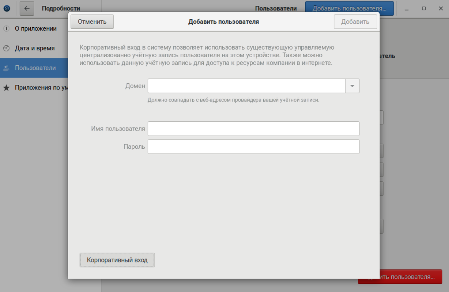This screenshot has height=292, width=449.
Task: Click the blue Добавить пользователя… header button
Action: [x=349, y=8]
